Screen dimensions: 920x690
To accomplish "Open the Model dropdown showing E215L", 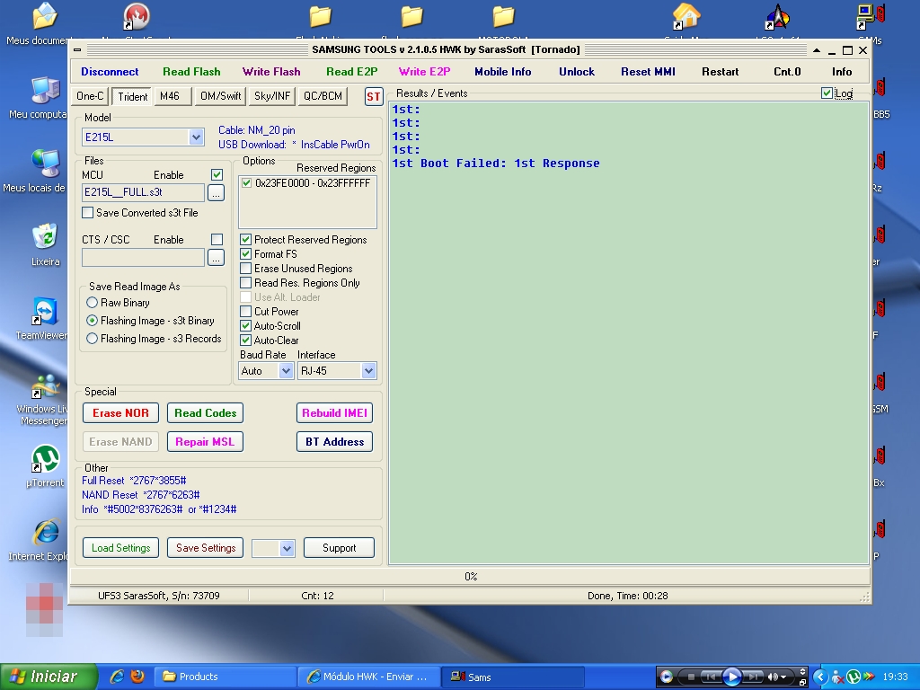I will (x=196, y=137).
